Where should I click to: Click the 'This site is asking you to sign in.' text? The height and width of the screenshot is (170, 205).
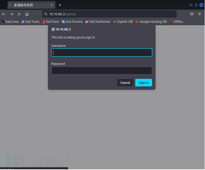73,37
